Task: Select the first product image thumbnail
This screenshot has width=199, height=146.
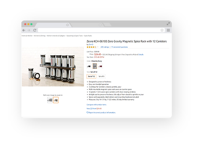Action: pos(50,100)
